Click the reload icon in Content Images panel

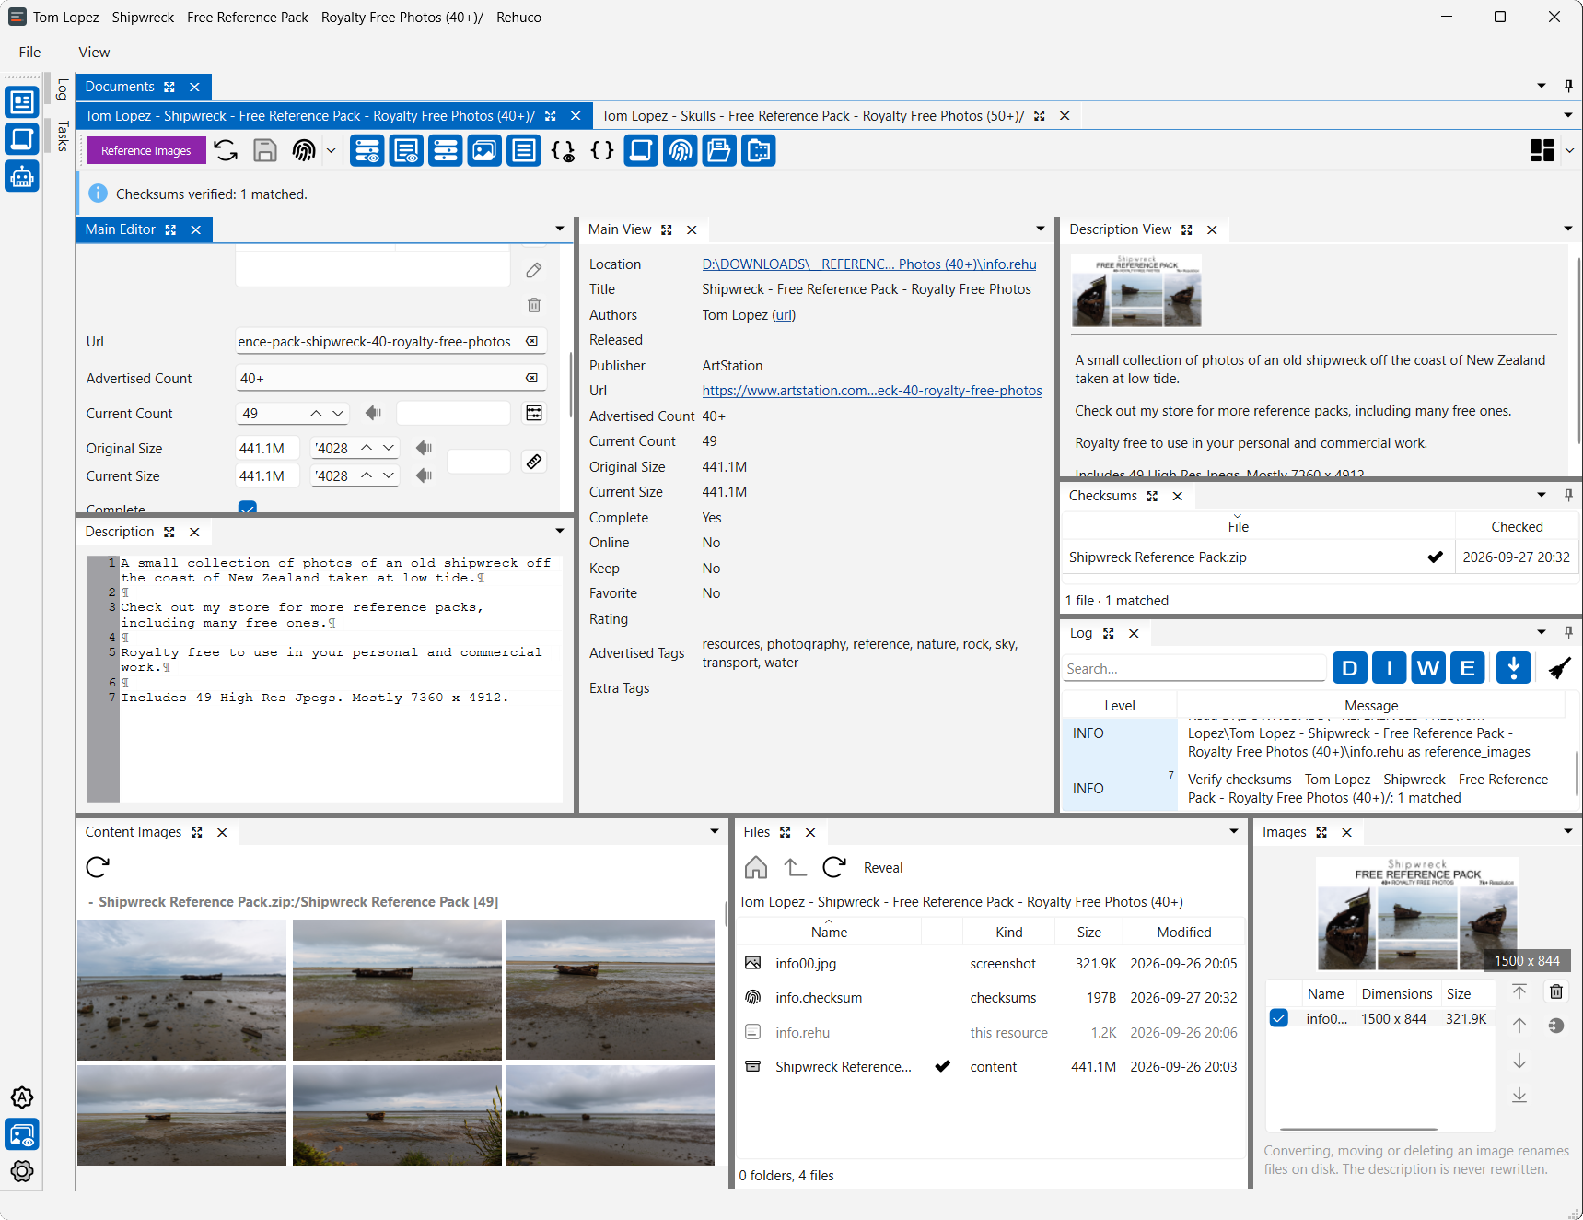(x=98, y=867)
